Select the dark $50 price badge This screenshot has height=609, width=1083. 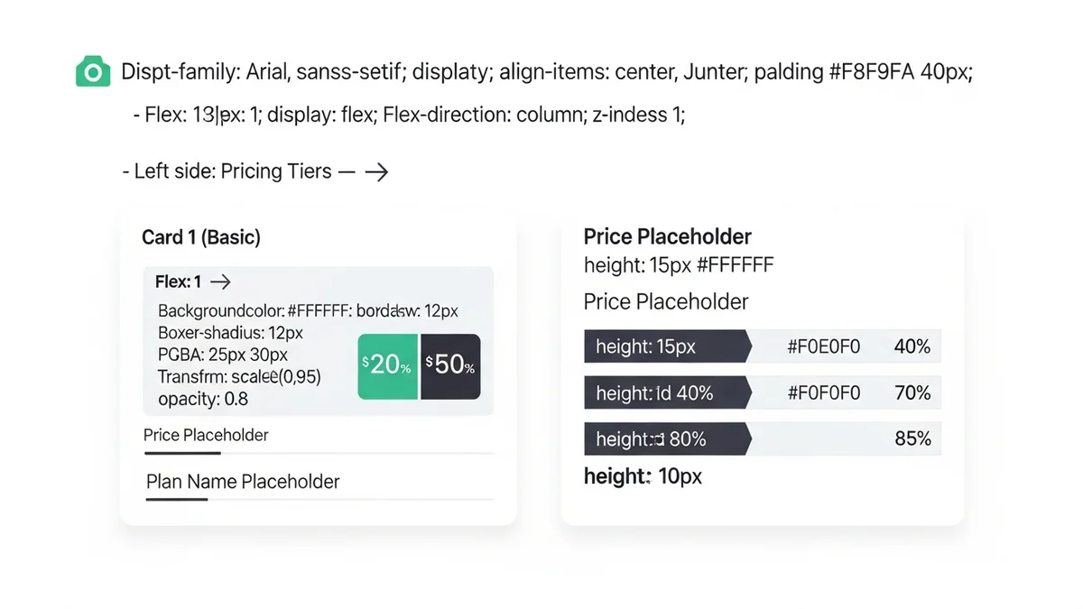[x=450, y=365]
